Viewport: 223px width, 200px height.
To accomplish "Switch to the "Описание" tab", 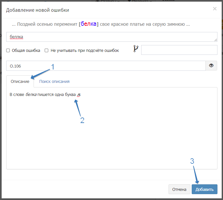I will [x=20, y=81].
